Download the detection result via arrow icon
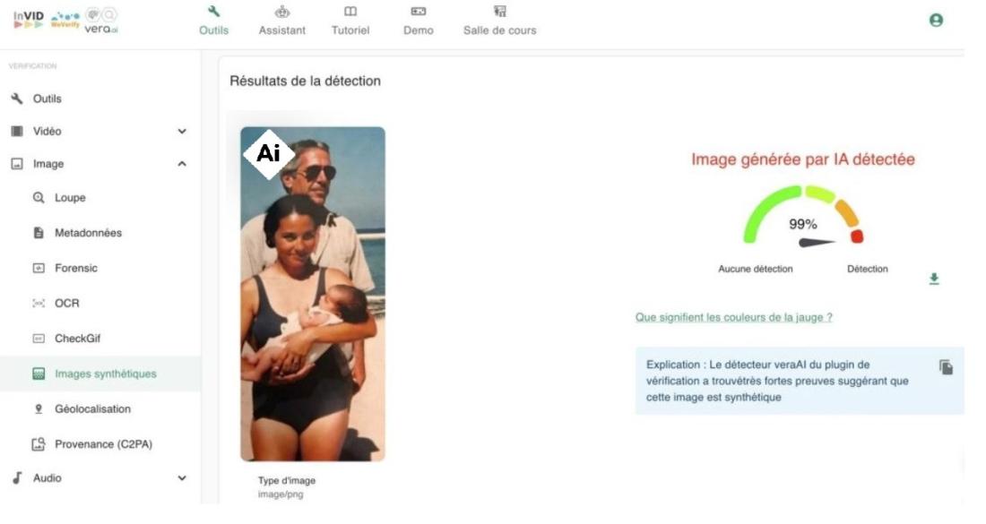 [x=934, y=279]
